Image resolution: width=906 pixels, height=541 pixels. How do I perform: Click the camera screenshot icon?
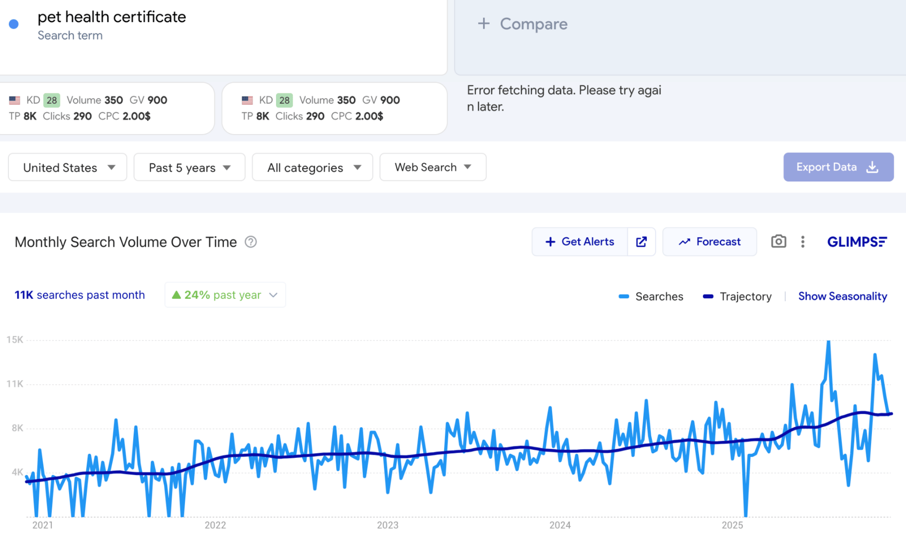[x=778, y=242]
